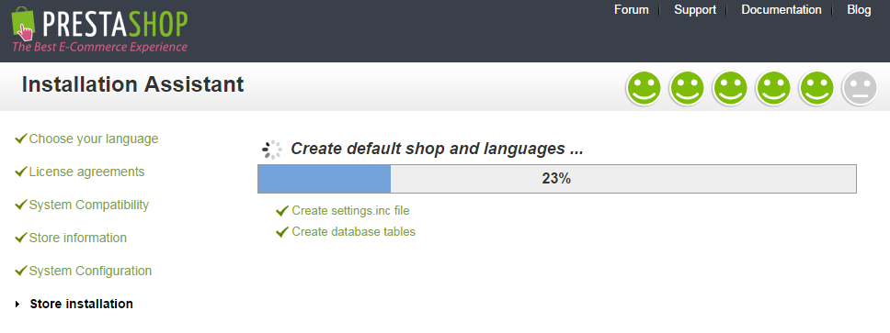Image resolution: width=890 pixels, height=333 pixels.
Task: Click checkmark beside Create database tables
Action: pyautogui.click(x=282, y=231)
